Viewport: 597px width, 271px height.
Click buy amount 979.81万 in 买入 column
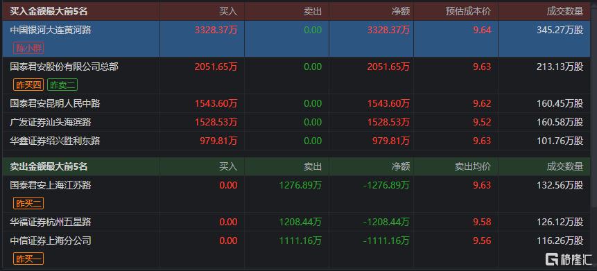pos(218,141)
